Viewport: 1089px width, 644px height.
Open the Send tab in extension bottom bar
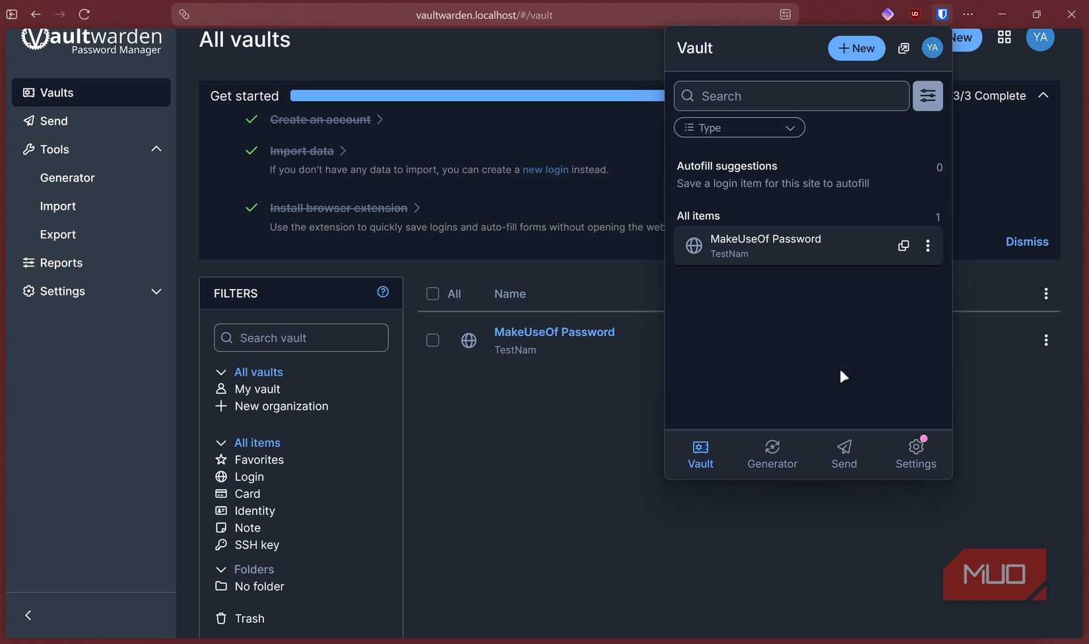coord(844,454)
